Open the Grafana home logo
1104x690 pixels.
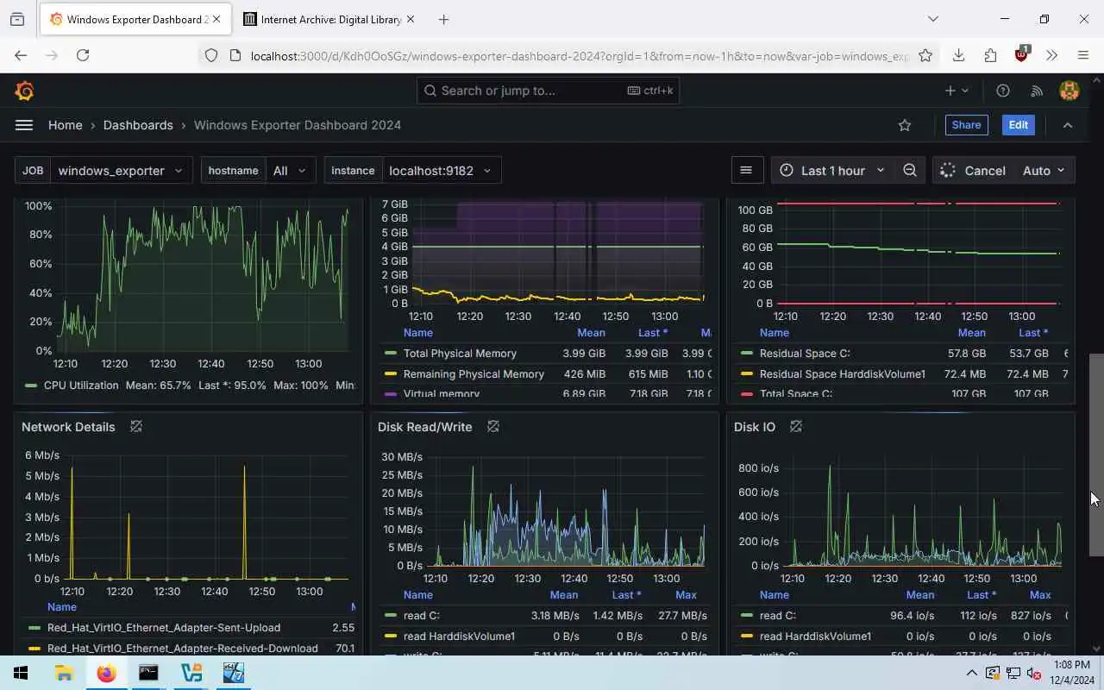(24, 91)
